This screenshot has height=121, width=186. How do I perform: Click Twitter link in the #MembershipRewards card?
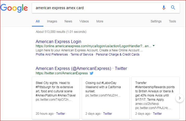157,114
